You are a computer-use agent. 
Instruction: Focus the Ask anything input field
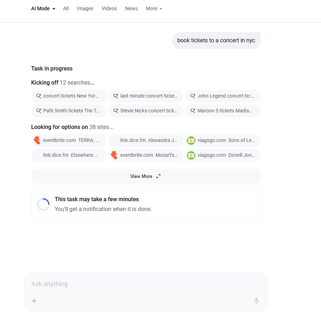(146, 284)
